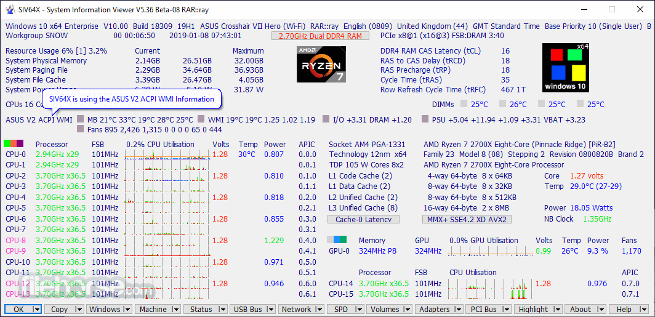The width and height of the screenshot is (655, 317).
Task: Click the CPU-14 utilisation graph
Action: 489,284
